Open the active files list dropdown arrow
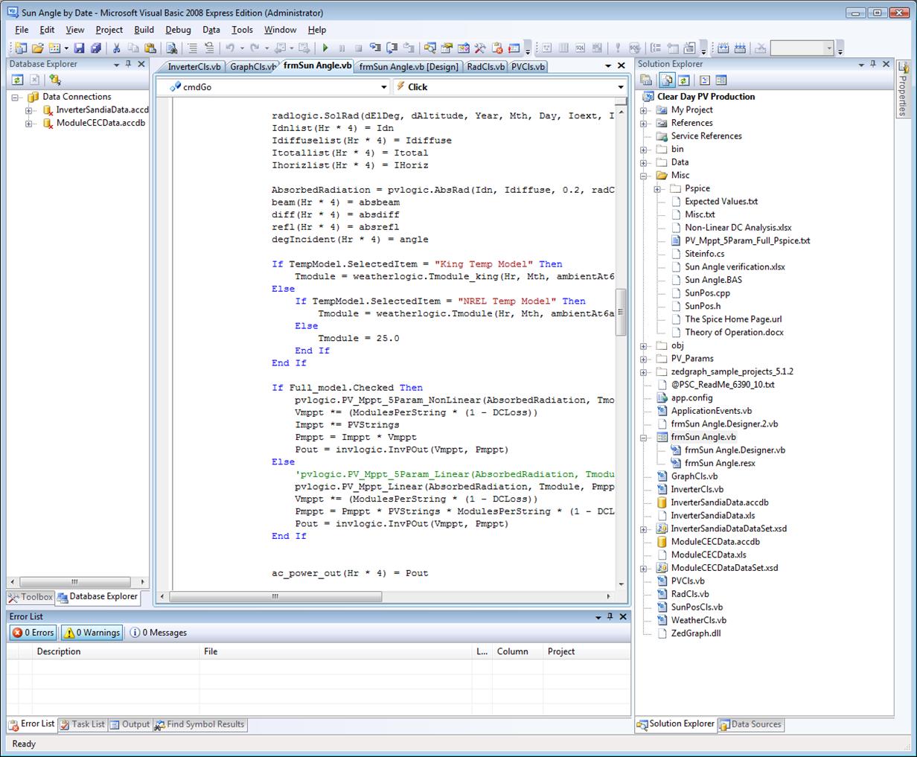Viewport: 917px width, 757px height. click(x=609, y=66)
